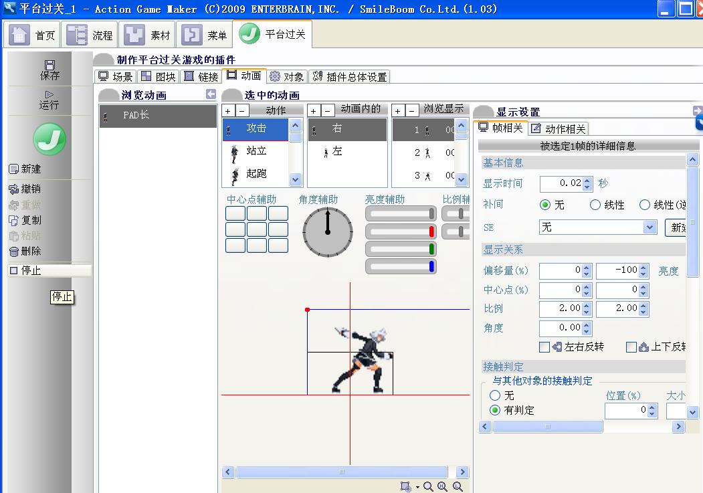Remove a 动作 with the minus button
Viewport: 703px width, 493px height.
242,110
